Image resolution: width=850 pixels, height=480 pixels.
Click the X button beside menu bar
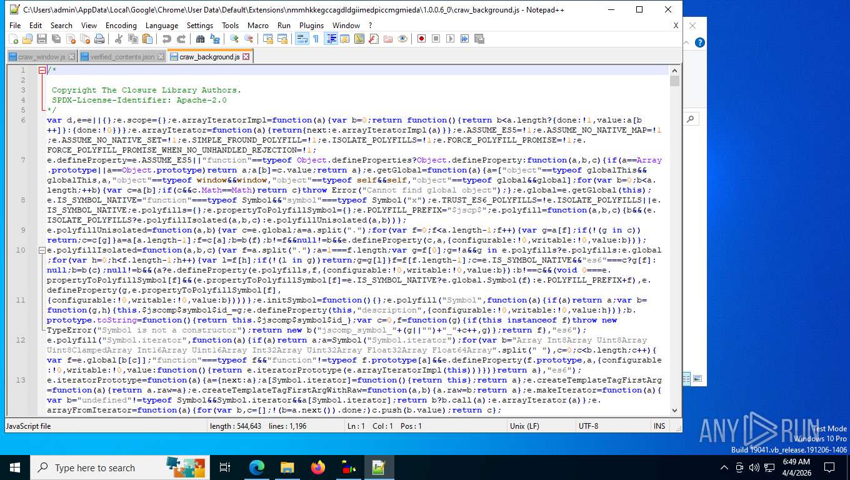pyautogui.click(x=676, y=26)
